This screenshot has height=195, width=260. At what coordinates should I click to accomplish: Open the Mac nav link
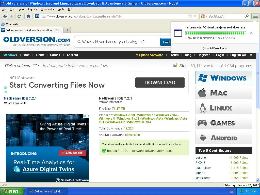[x=26, y=55]
